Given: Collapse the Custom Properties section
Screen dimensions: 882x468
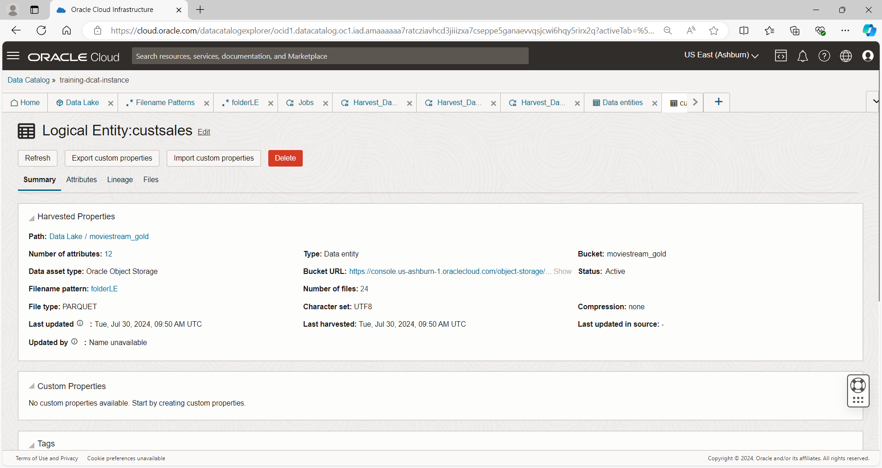Looking at the screenshot, I should (31, 386).
